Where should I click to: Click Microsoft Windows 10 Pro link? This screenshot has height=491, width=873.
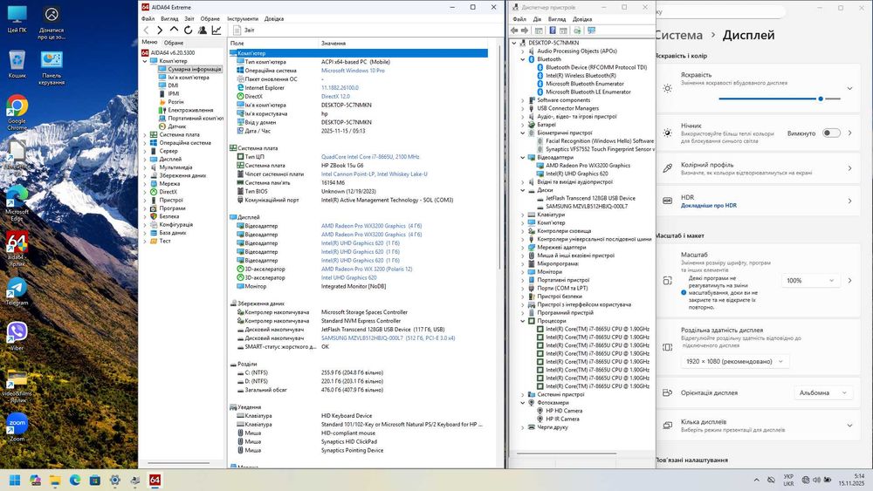coord(353,71)
